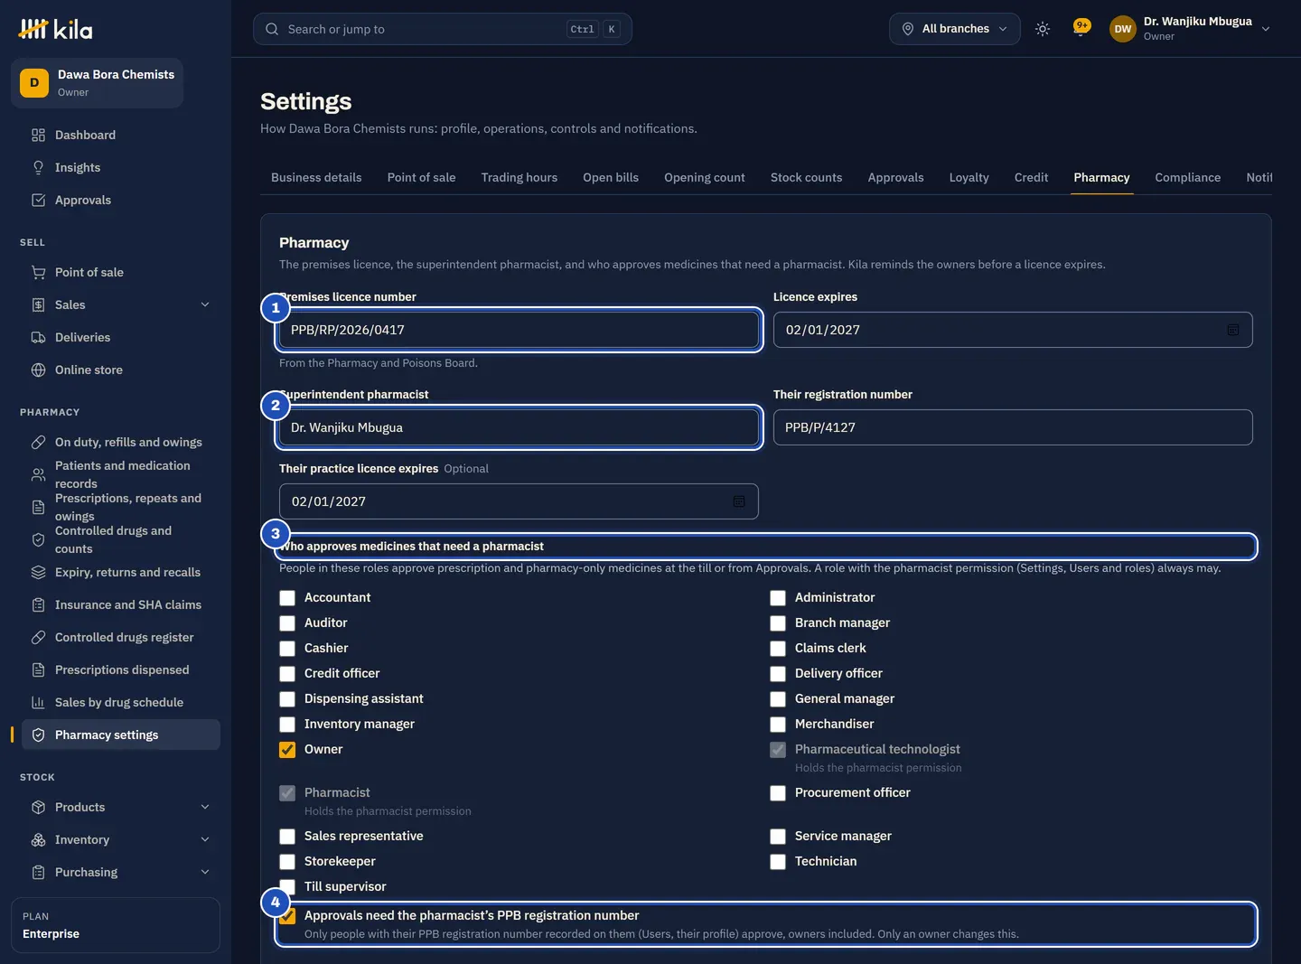
Task: Click the Superintendent pharmacist name field
Action: coord(519,427)
